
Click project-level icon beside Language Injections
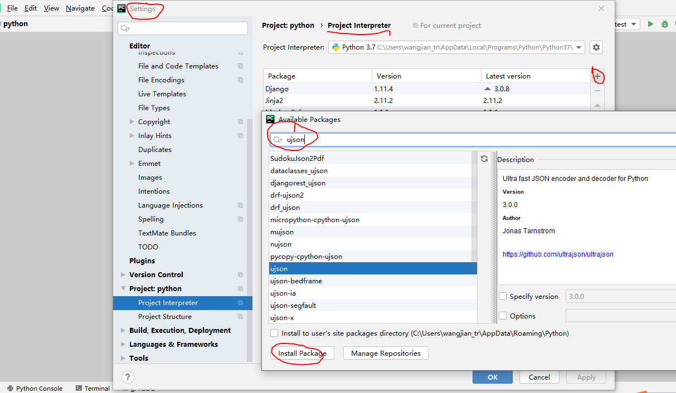[x=241, y=205]
